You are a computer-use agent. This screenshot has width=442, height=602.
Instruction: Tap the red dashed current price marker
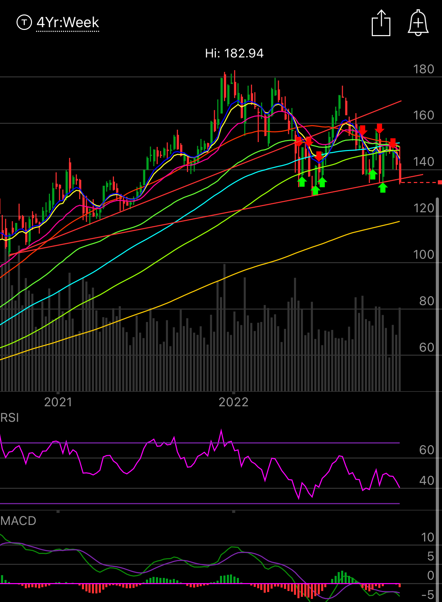click(x=440, y=183)
